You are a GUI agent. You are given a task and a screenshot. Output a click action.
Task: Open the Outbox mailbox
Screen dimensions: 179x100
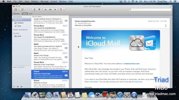click(22, 23)
